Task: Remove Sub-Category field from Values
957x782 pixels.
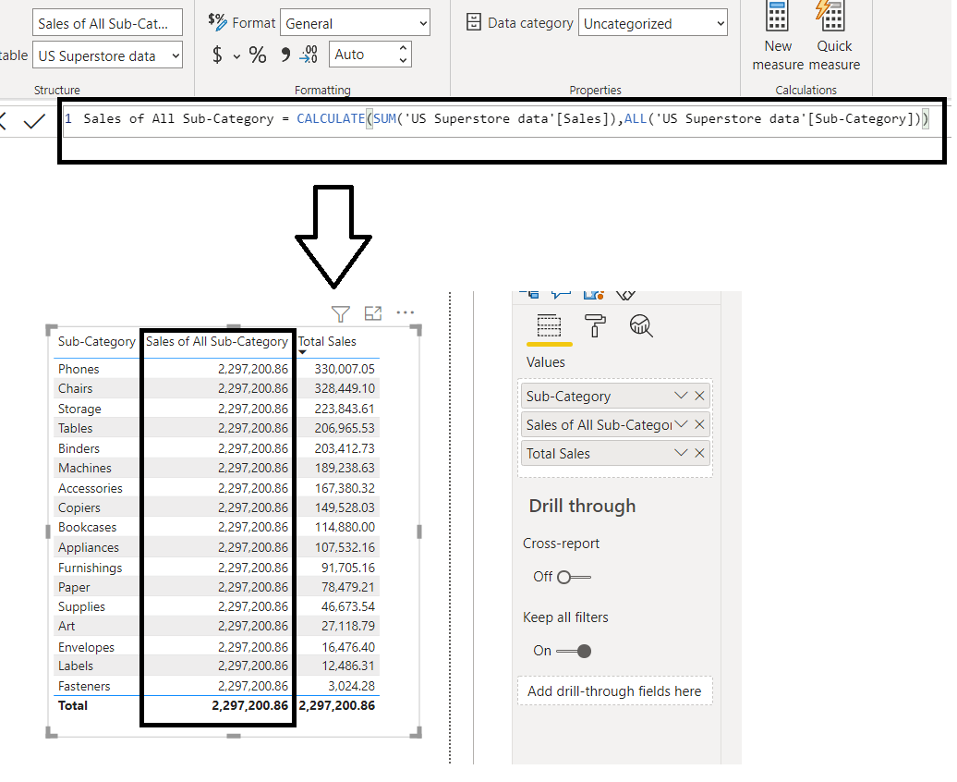Action: click(x=699, y=396)
